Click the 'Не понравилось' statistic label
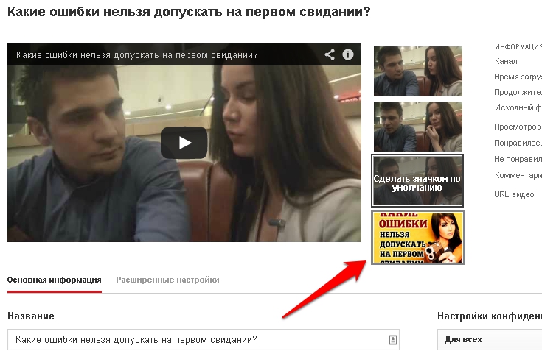 click(x=518, y=159)
